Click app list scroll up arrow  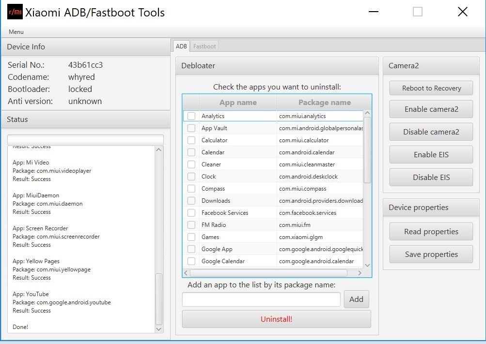(367, 113)
